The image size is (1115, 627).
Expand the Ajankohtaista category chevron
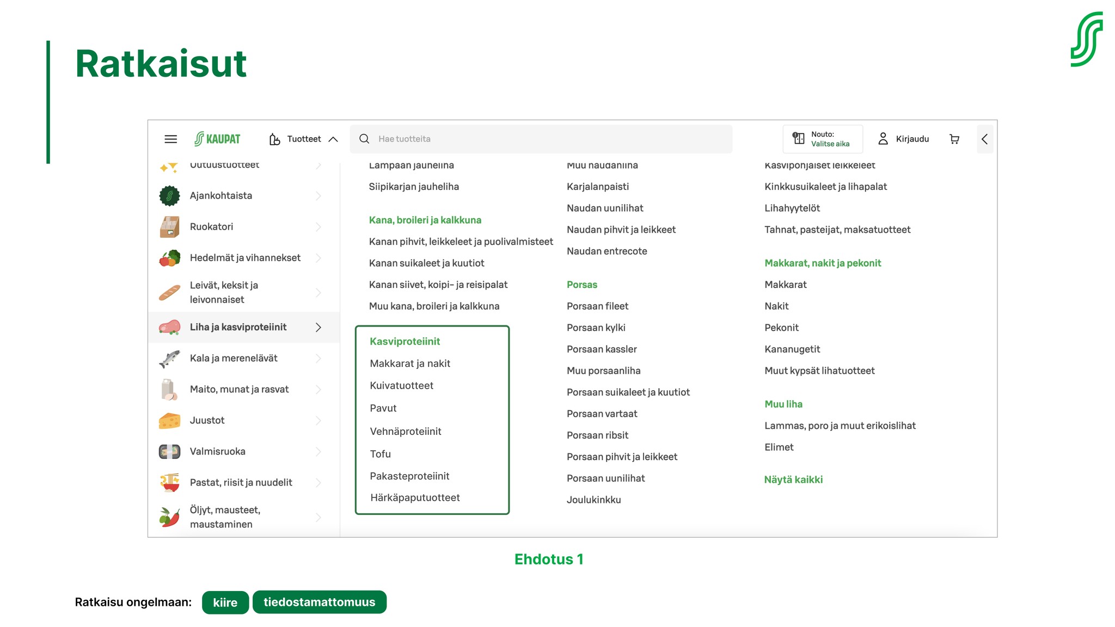point(318,196)
